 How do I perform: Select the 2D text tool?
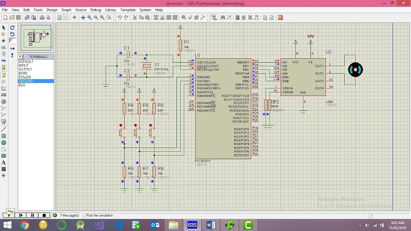(4, 163)
